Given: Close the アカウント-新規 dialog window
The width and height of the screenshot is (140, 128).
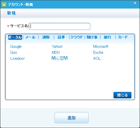Looking at the screenshot, I should pyautogui.click(x=135, y=3).
